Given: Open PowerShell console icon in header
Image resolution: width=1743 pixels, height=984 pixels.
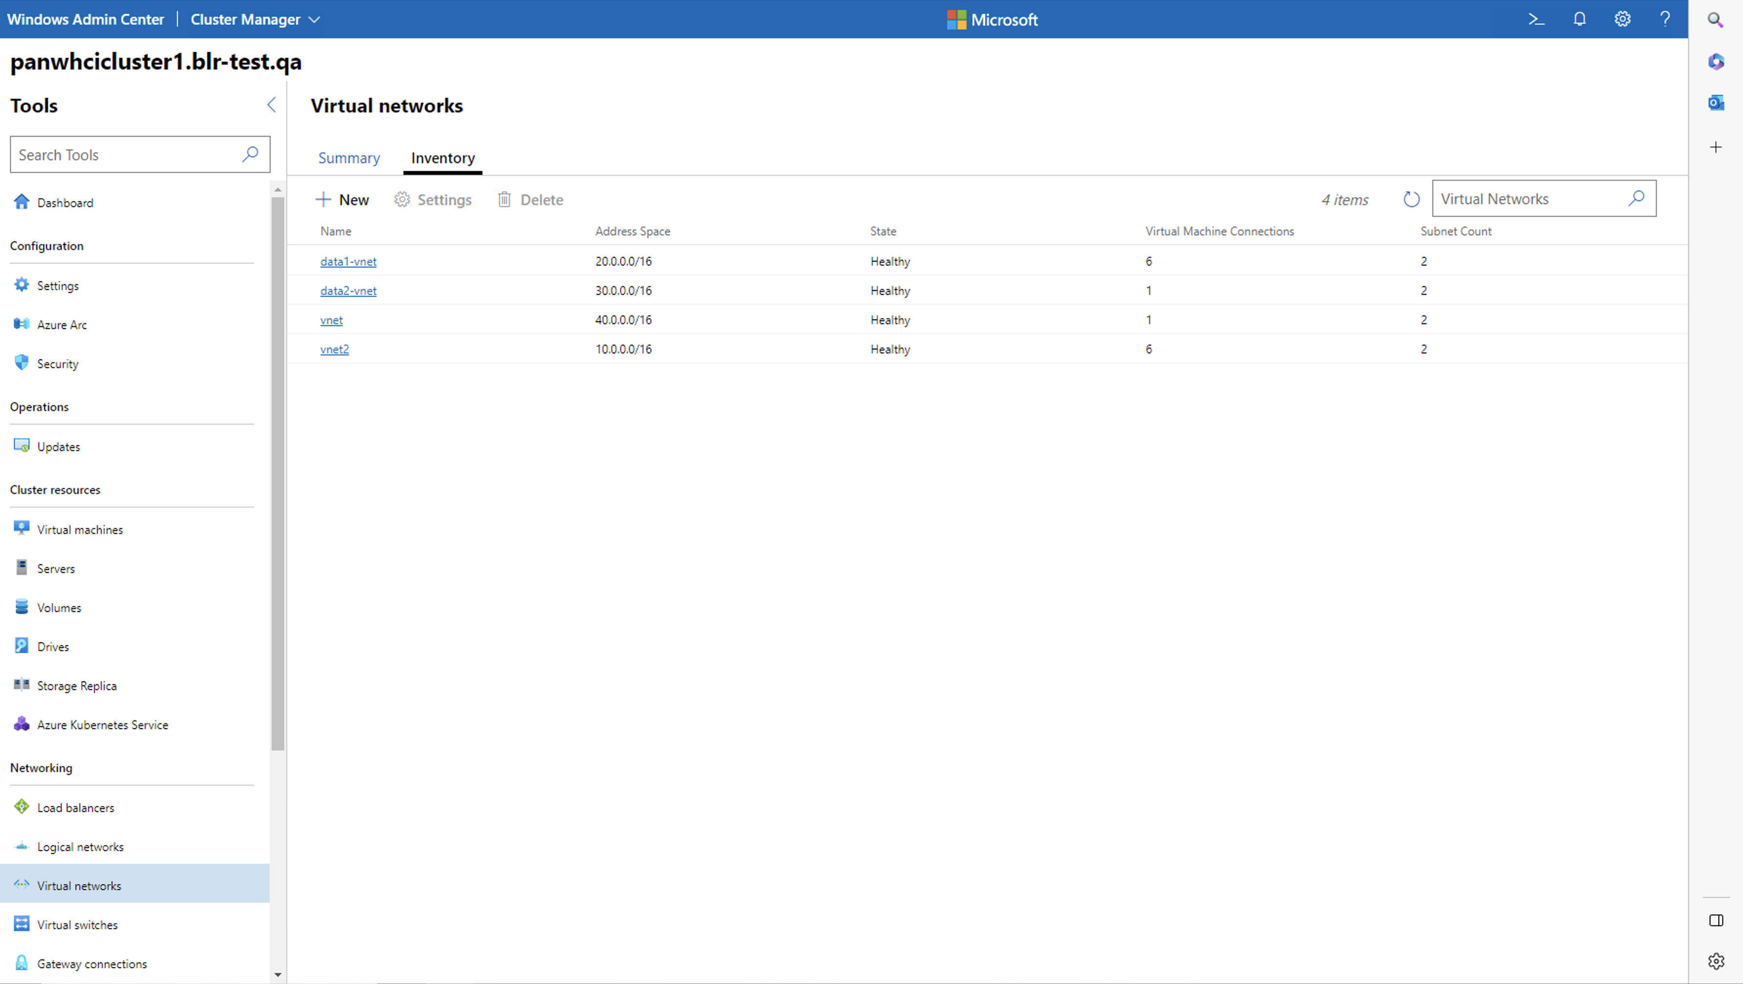Looking at the screenshot, I should [1536, 20].
